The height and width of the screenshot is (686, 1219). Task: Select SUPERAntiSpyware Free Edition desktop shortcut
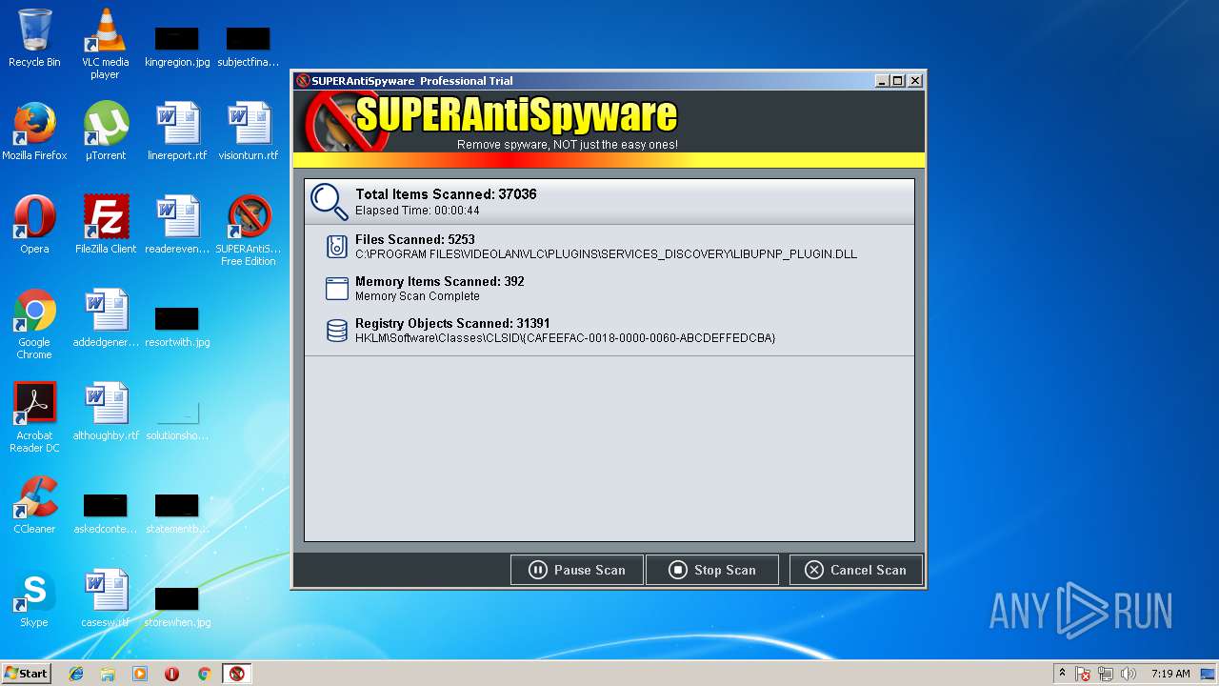[248, 230]
